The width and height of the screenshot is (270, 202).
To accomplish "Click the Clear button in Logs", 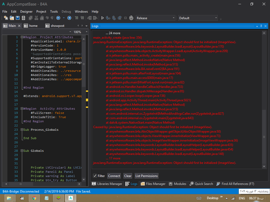I will (128, 176).
